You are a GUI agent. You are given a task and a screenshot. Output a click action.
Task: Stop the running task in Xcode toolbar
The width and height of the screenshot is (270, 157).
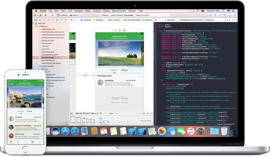(52, 15)
